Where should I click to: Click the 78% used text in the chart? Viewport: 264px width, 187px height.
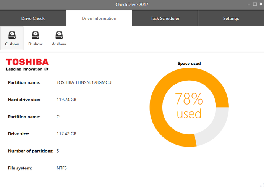189,106
